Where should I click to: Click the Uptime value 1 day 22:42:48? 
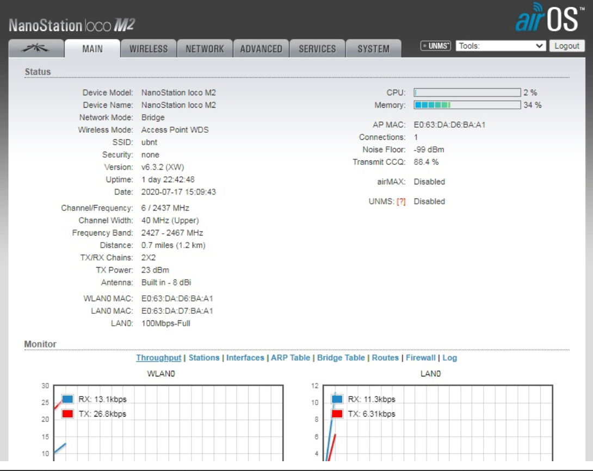point(168,179)
